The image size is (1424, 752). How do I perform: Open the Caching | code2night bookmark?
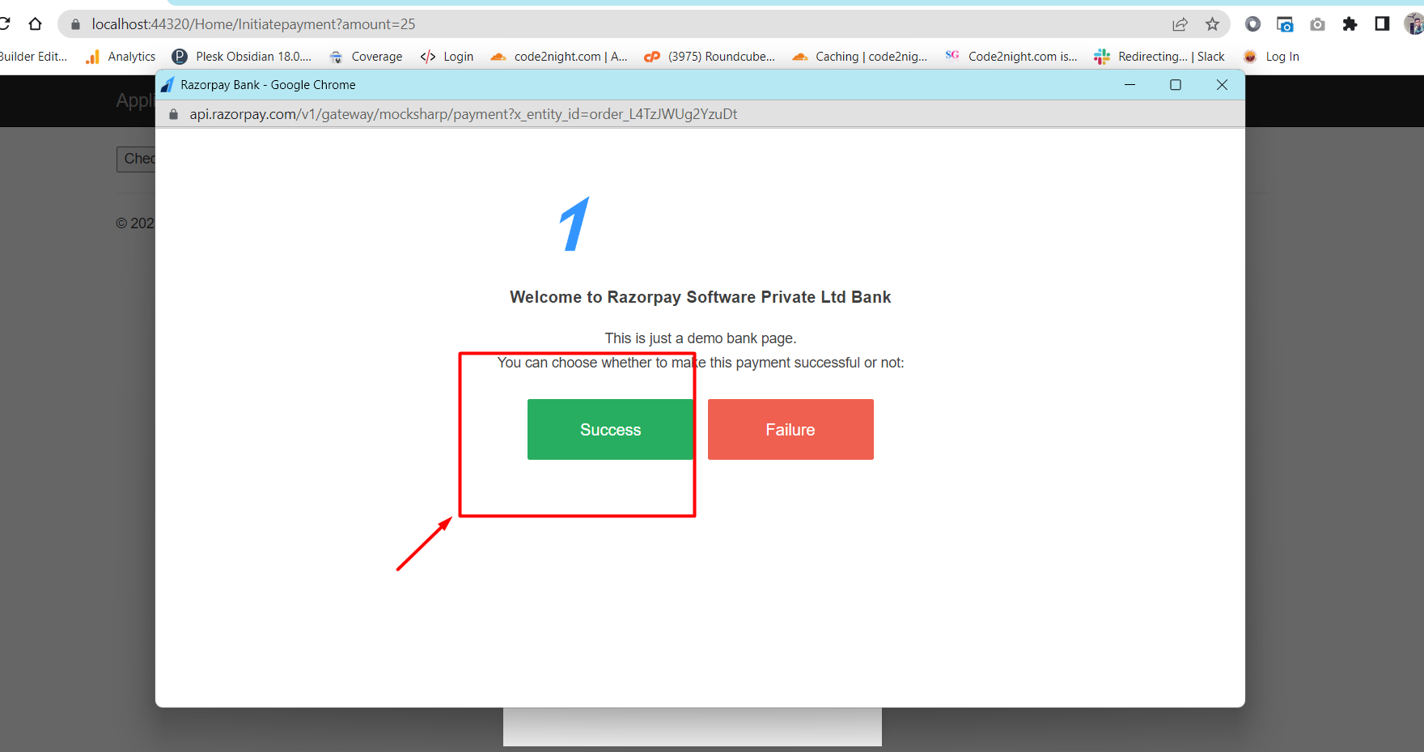tap(860, 57)
